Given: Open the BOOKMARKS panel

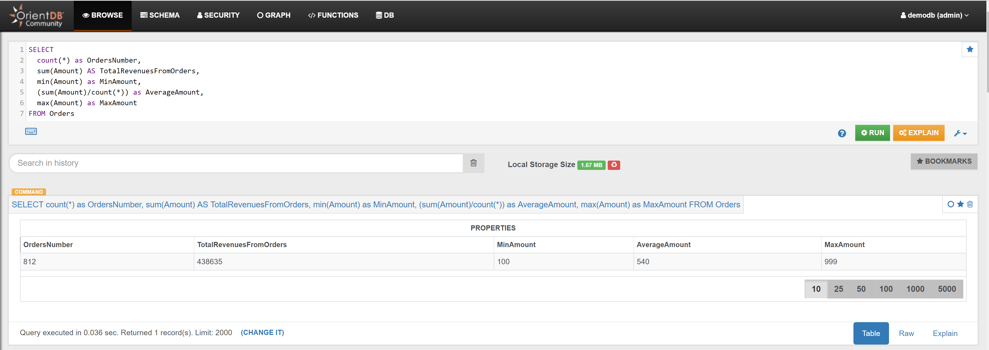Looking at the screenshot, I should (x=944, y=161).
